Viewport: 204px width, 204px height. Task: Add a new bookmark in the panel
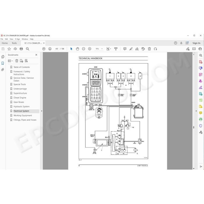click(x=22, y=61)
